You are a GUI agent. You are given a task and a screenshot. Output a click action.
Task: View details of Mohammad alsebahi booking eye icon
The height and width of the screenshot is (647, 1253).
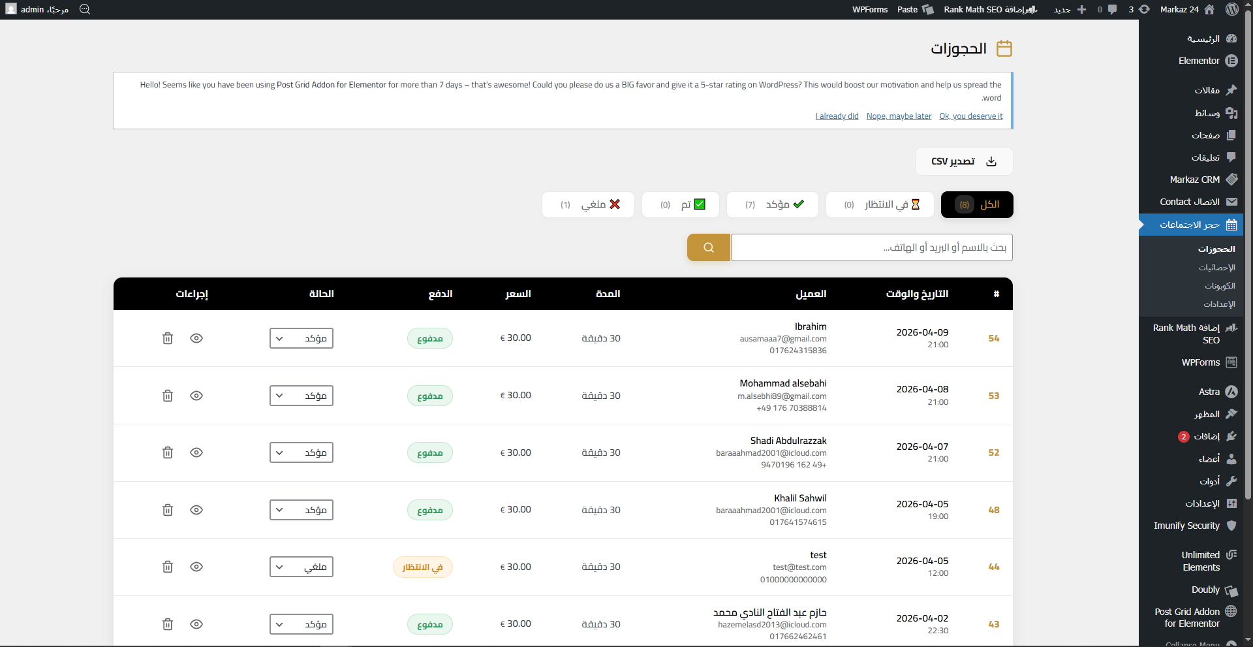point(196,396)
